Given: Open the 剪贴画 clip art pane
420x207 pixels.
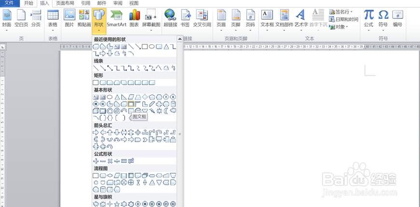Looking at the screenshot, I should click(84, 18).
